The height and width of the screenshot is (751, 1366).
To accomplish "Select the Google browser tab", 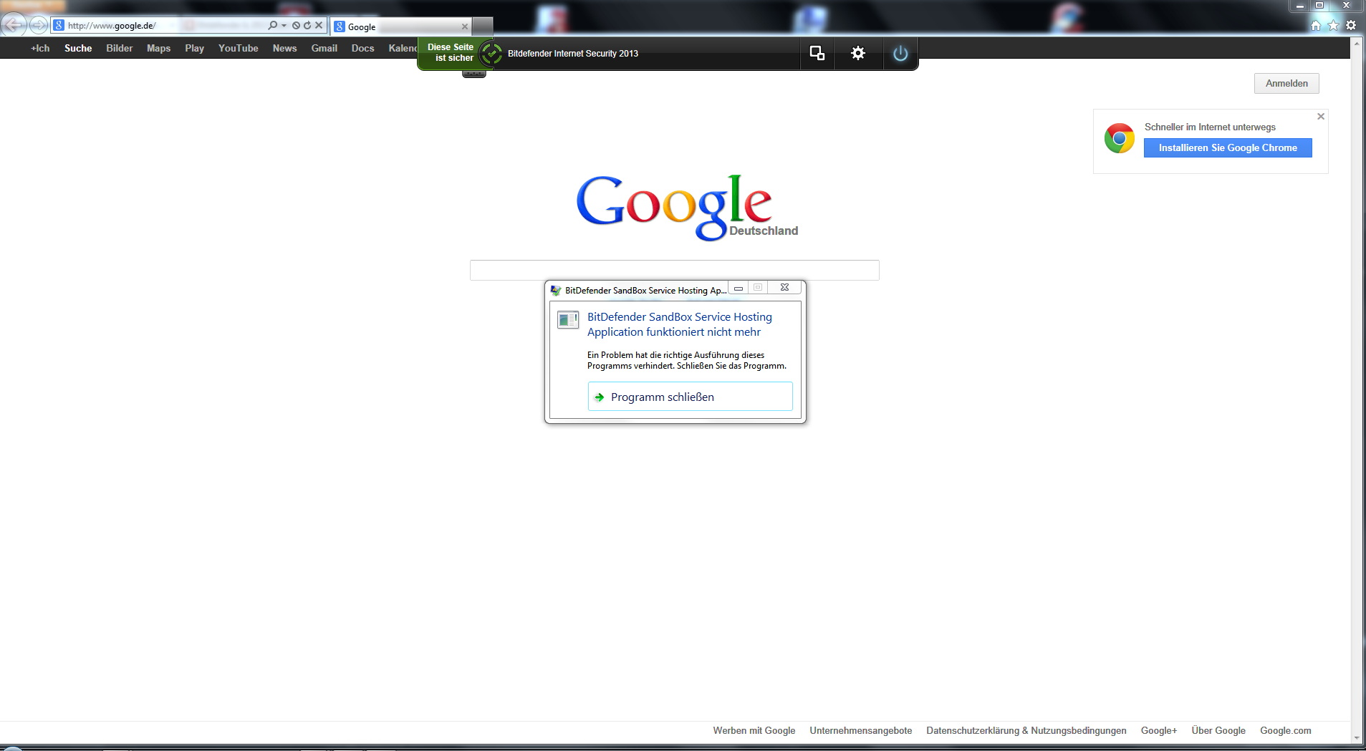I will (x=401, y=26).
